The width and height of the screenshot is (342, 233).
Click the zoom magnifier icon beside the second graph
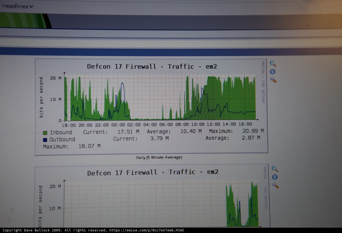coord(275,169)
